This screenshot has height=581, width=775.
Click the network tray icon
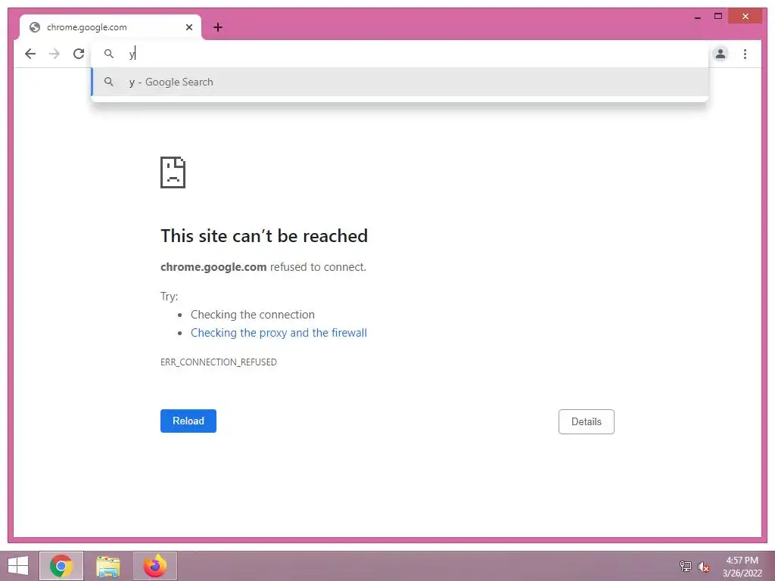click(x=686, y=567)
